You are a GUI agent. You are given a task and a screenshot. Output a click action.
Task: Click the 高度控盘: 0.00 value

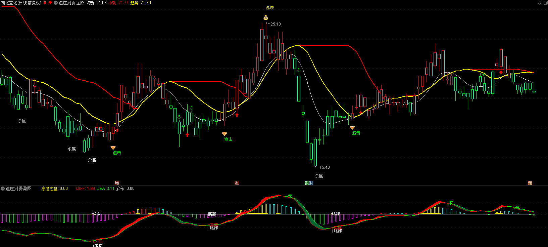54,189
